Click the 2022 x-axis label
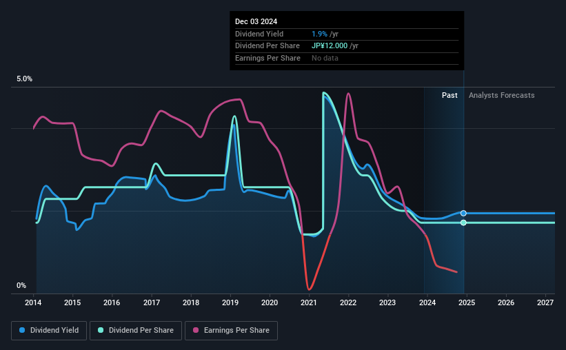Image resolution: width=566 pixels, height=350 pixels. point(348,302)
